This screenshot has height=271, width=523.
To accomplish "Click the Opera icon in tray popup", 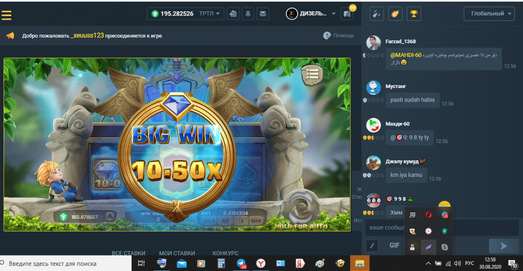I will pyautogui.click(x=429, y=215).
